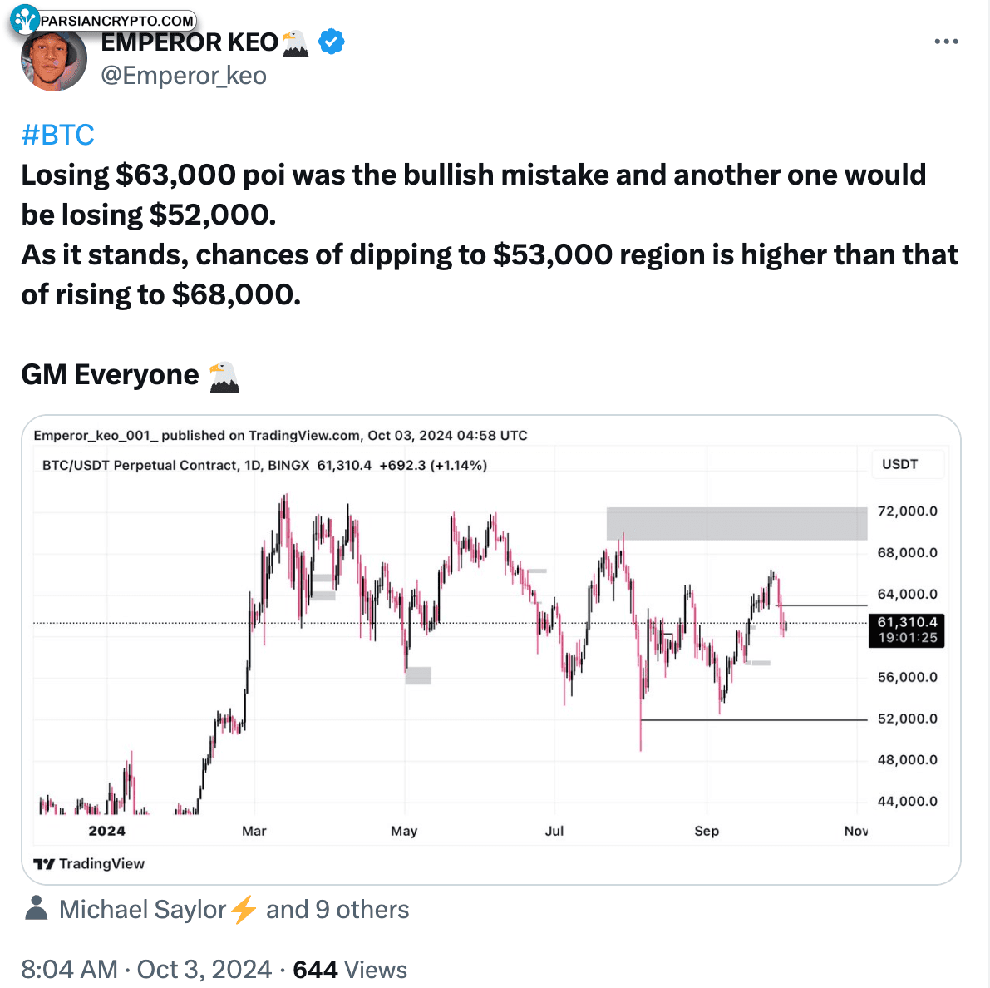Screen dimensions: 990x988
Task: Open the 8:04 AM Oct 3, 2024 timestamp
Action: [146, 969]
